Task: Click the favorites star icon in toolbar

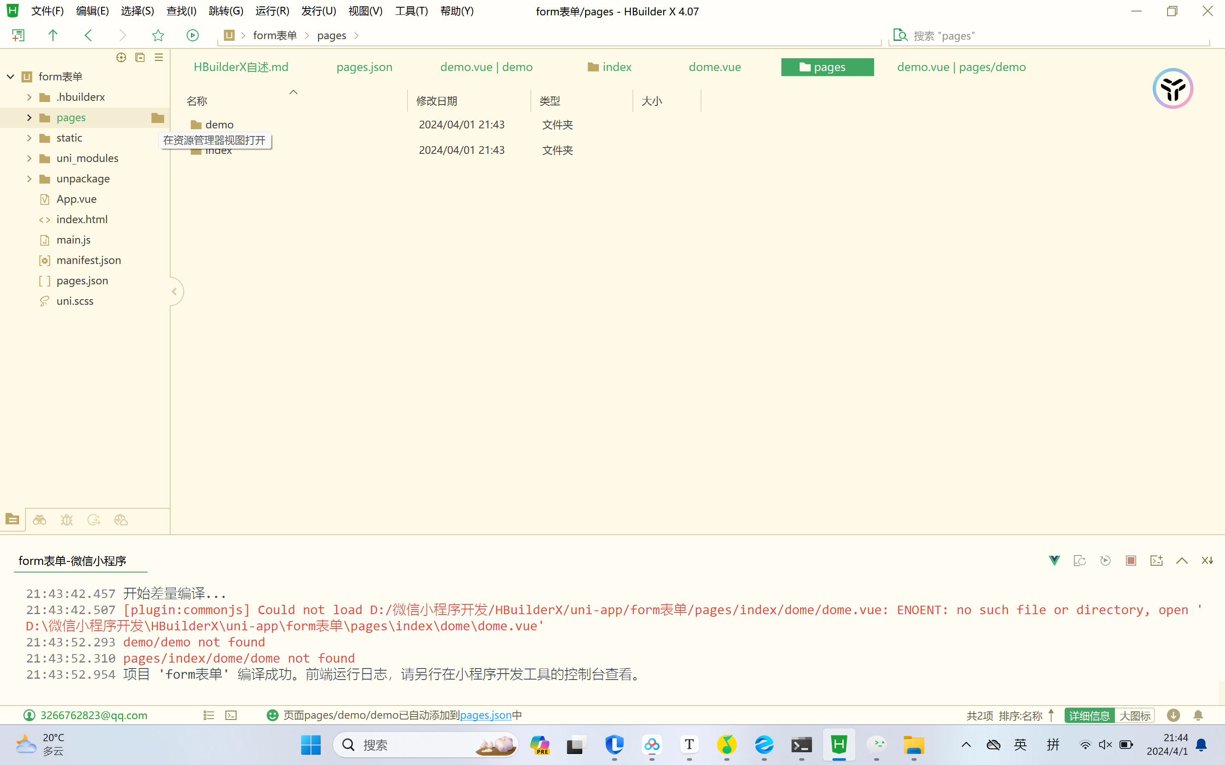Action: tap(158, 35)
